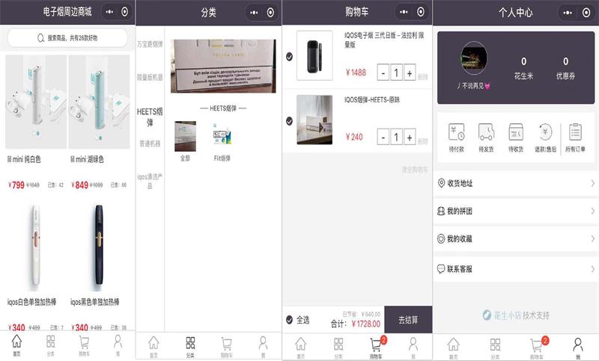Open the 待发货 pending shipment icon
Viewport: 599px width, 361px height.
point(486,133)
